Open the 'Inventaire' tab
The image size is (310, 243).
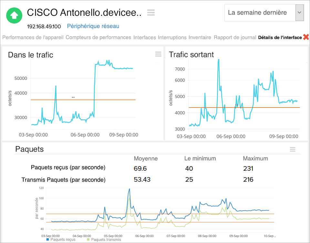coord(200,37)
